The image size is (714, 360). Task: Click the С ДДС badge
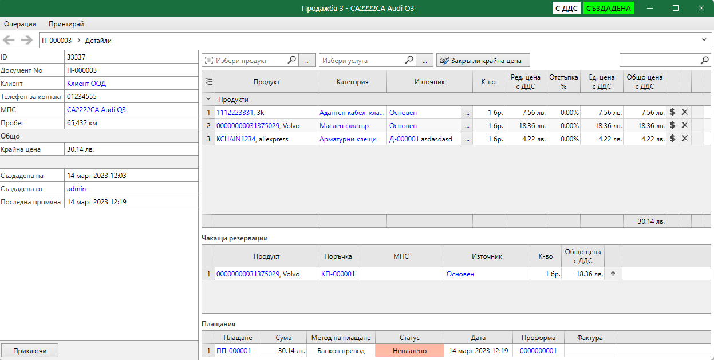pyautogui.click(x=566, y=8)
